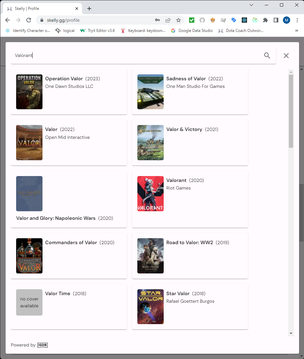Image resolution: width=304 pixels, height=359 pixels.
Task: Open the logical bookmark
Action: 65,31
